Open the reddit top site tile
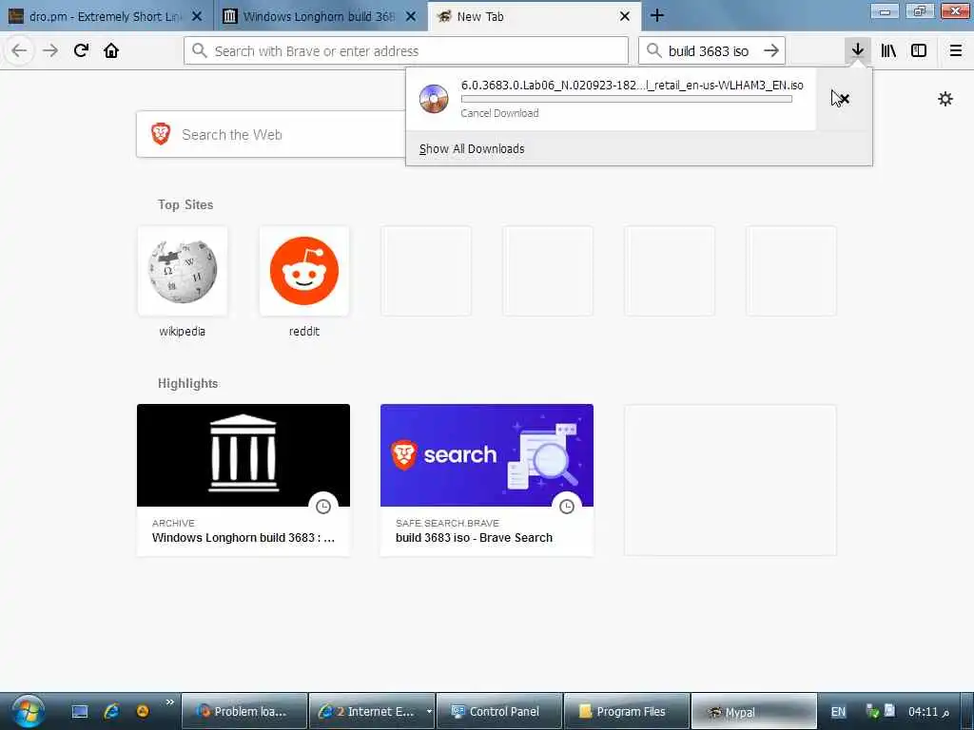This screenshot has height=730, width=974. click(x=303, y=271)
